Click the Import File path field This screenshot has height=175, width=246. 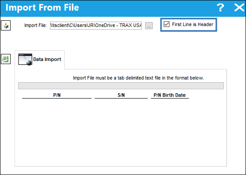[96, 25]
